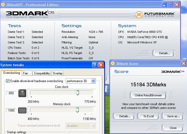Close the System tweaks dialog
187x134 pixels.
point(101,65)
